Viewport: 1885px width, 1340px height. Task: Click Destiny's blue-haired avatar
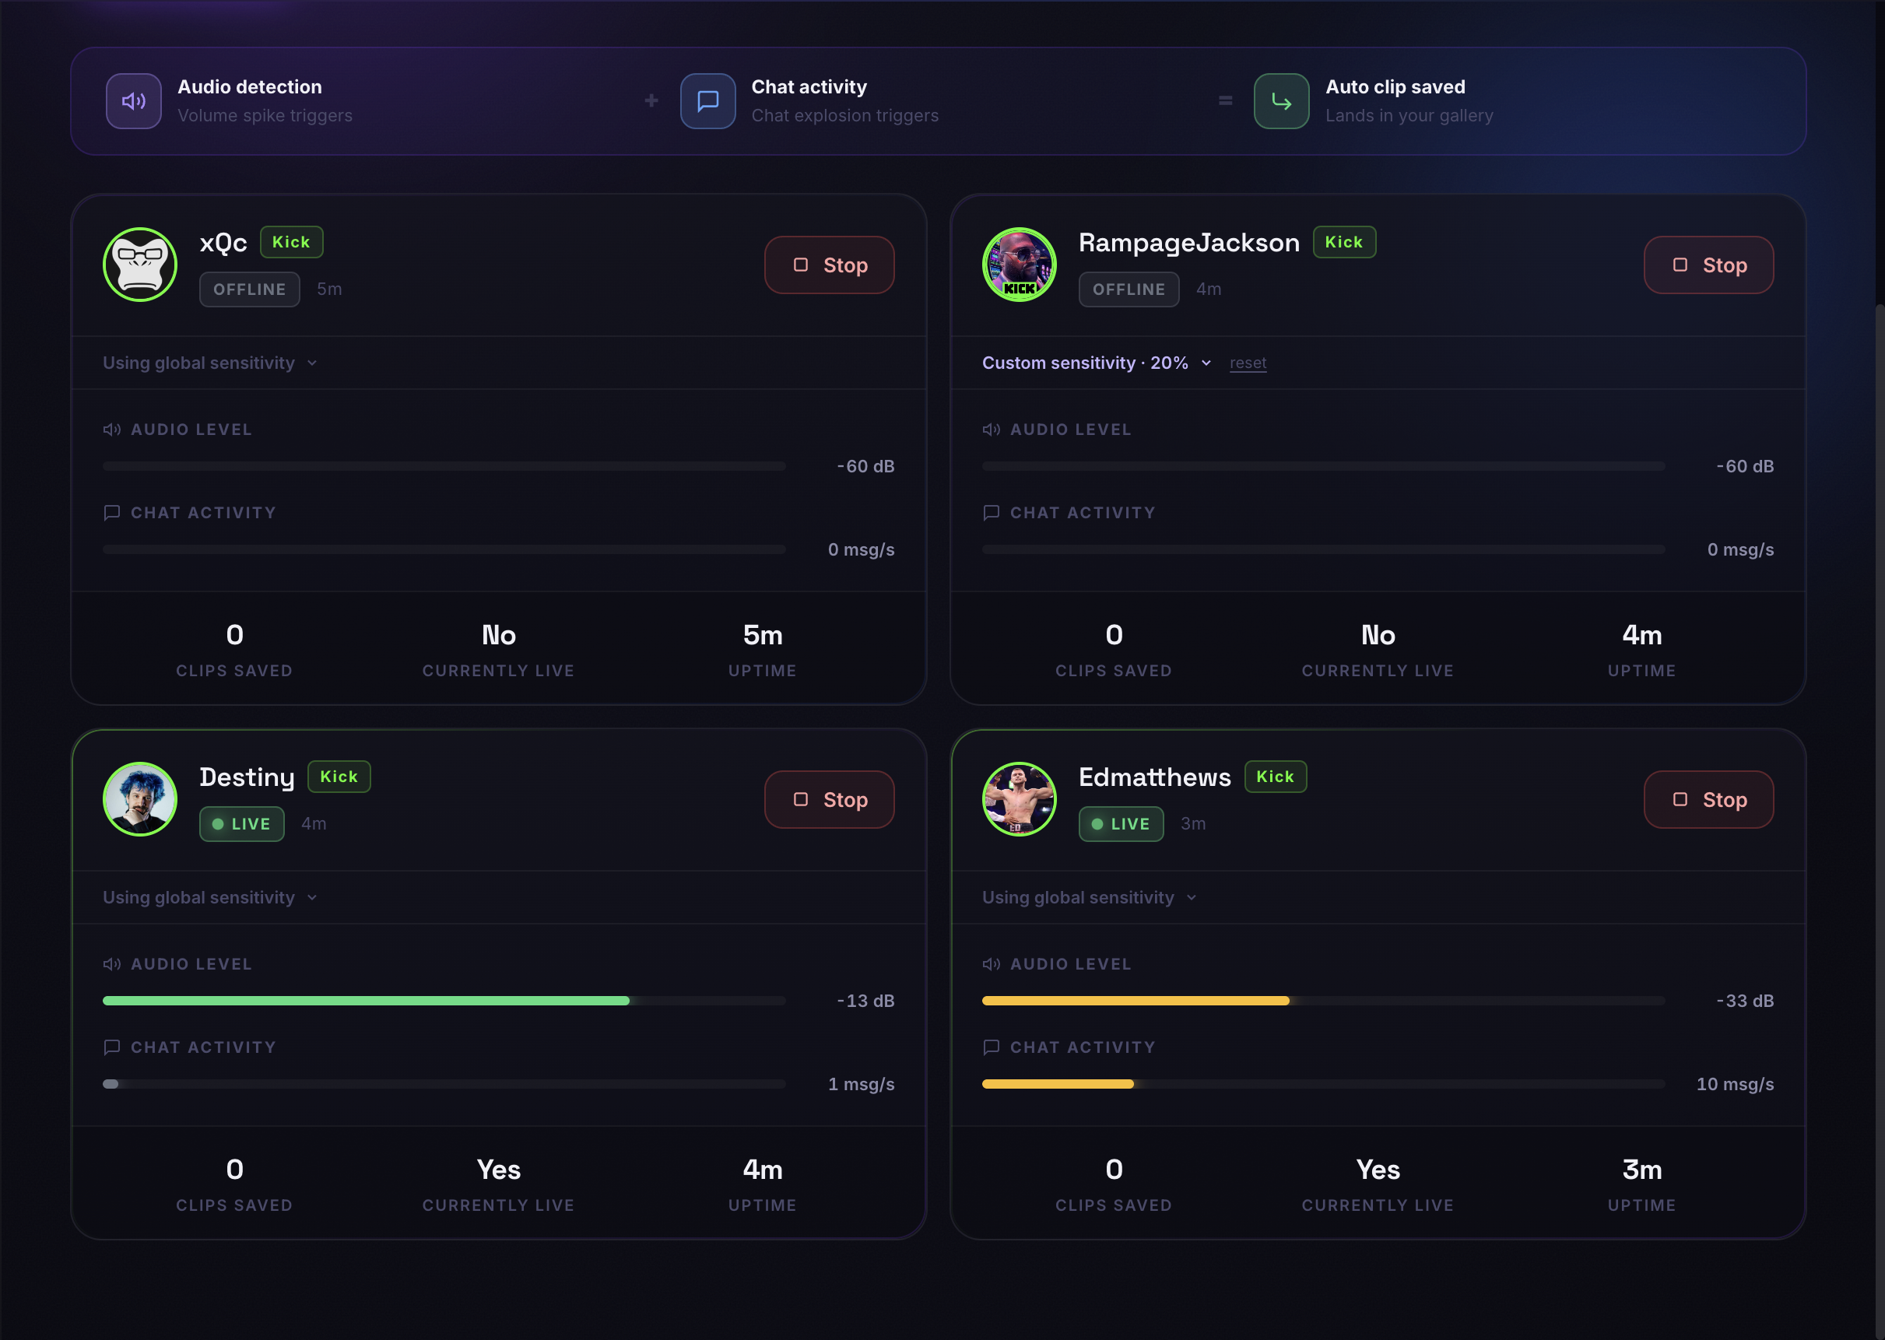140,798
